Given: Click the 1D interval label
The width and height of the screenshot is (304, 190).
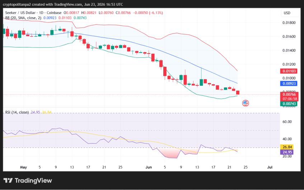Looking at the screenshot, I should [41, 13].
